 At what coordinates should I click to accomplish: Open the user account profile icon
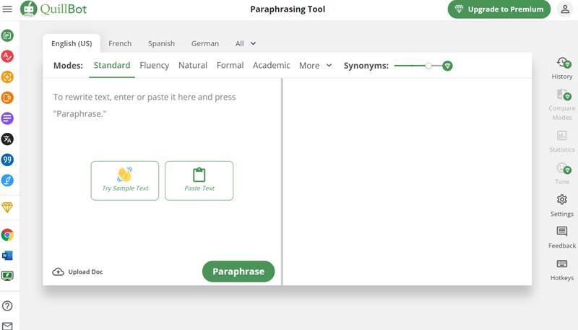[x=565, y=9]
